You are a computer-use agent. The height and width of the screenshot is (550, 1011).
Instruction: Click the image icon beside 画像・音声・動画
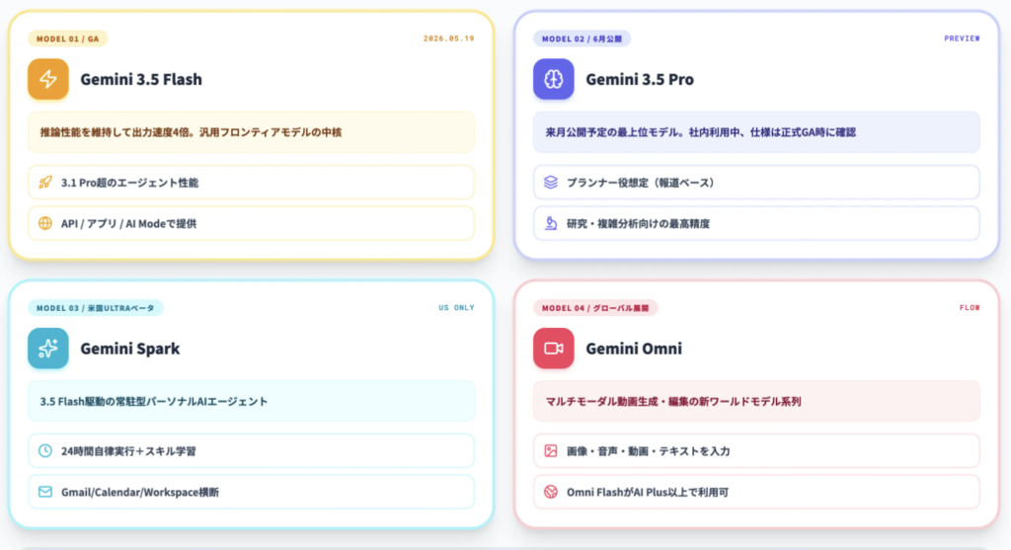tap(551, 450)
